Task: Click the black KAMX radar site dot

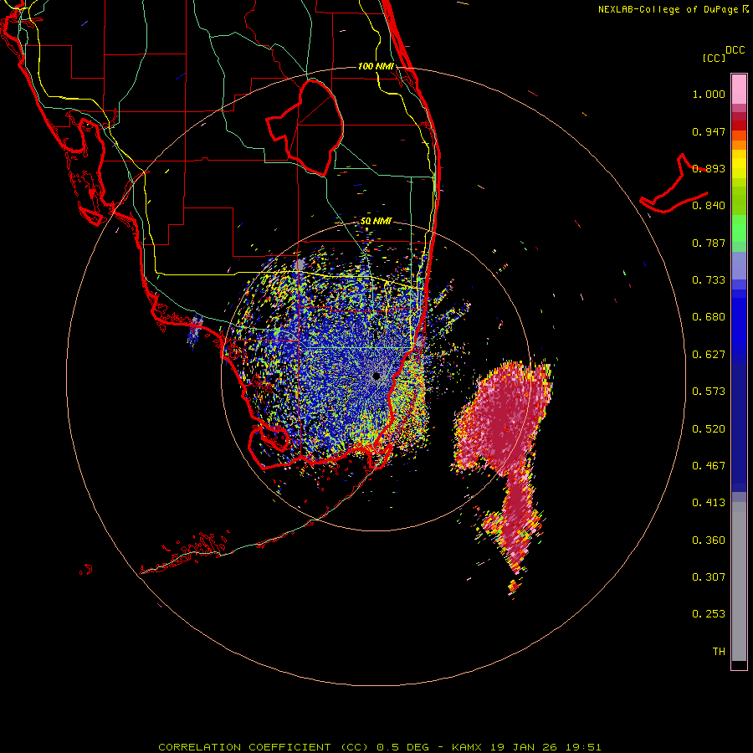Action: point(376,376)
